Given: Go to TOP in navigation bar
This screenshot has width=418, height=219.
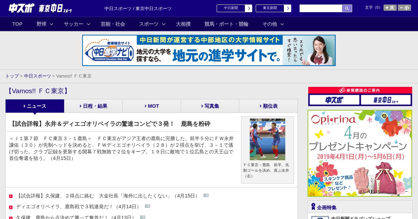Looking at the screenshot, I should (17, 24).
